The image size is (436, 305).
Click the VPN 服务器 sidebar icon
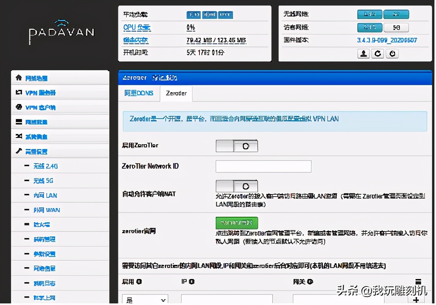19,92
